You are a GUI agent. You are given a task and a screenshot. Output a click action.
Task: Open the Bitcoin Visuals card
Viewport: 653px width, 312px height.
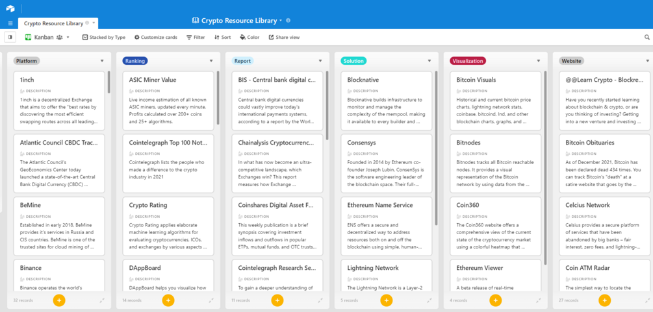click(495, 101)
